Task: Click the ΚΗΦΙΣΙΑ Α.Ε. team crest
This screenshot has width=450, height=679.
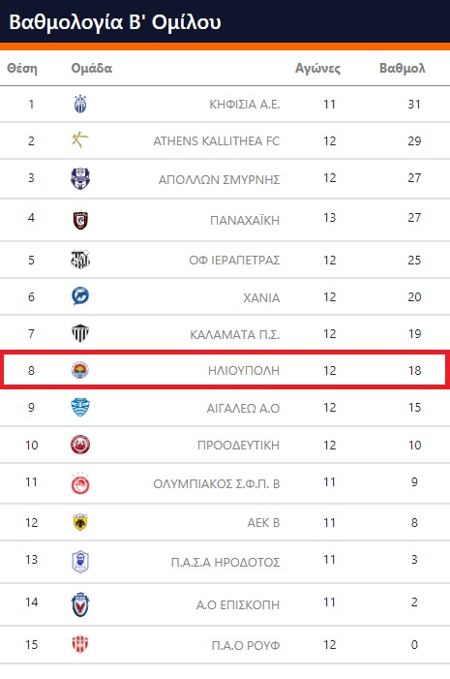Action: 80,104
